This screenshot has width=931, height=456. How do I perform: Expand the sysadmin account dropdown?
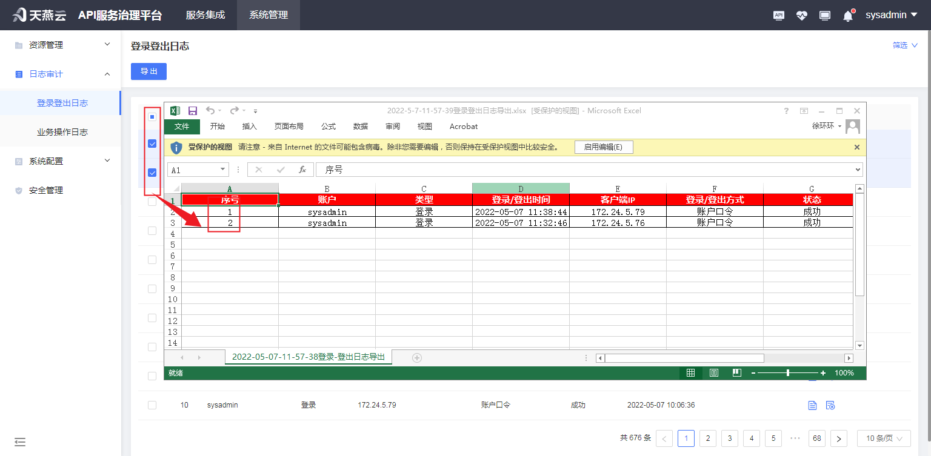coord(891,15)
